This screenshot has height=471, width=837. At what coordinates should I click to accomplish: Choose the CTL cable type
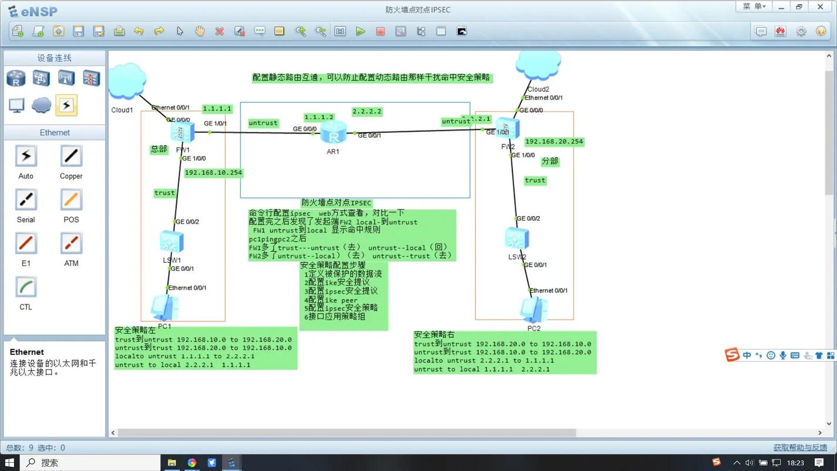(x=26, y=287)
